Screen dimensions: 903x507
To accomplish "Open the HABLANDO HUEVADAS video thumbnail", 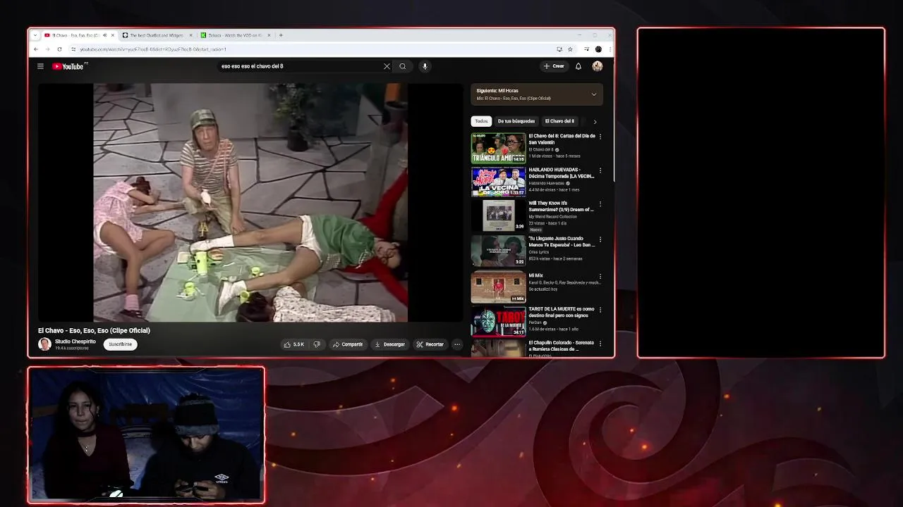I will pos(499,182).
